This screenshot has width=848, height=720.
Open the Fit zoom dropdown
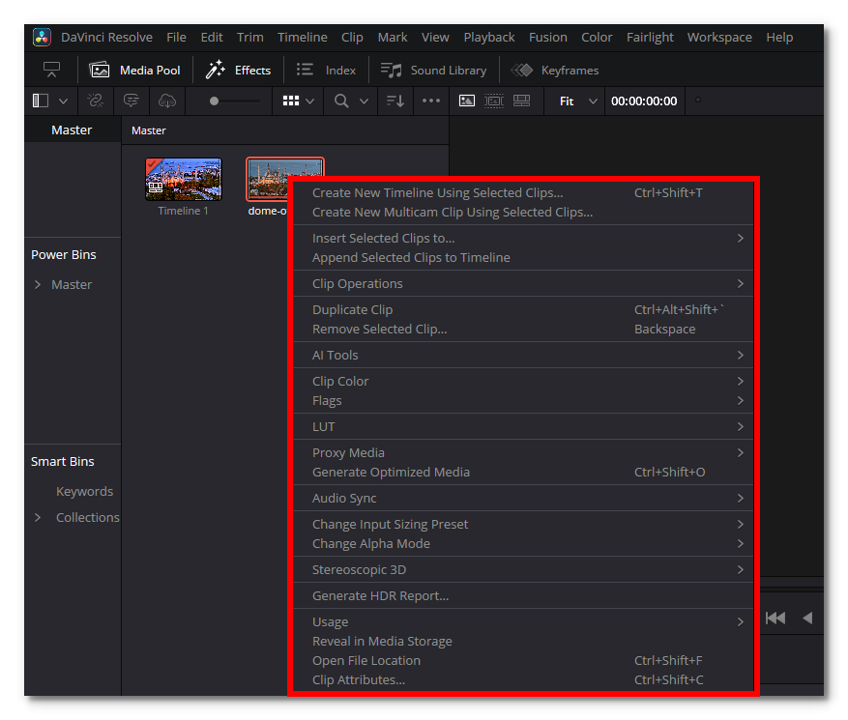click(x=578, y=101)
